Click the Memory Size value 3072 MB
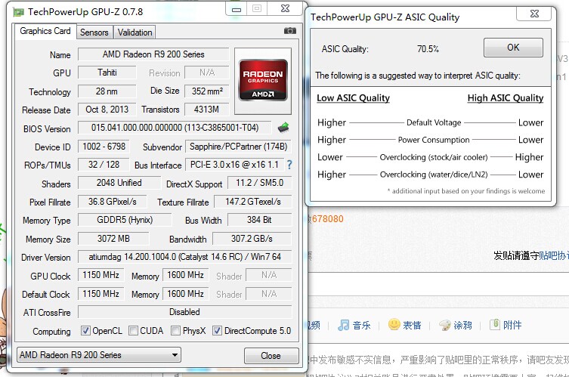 [113, 239]
